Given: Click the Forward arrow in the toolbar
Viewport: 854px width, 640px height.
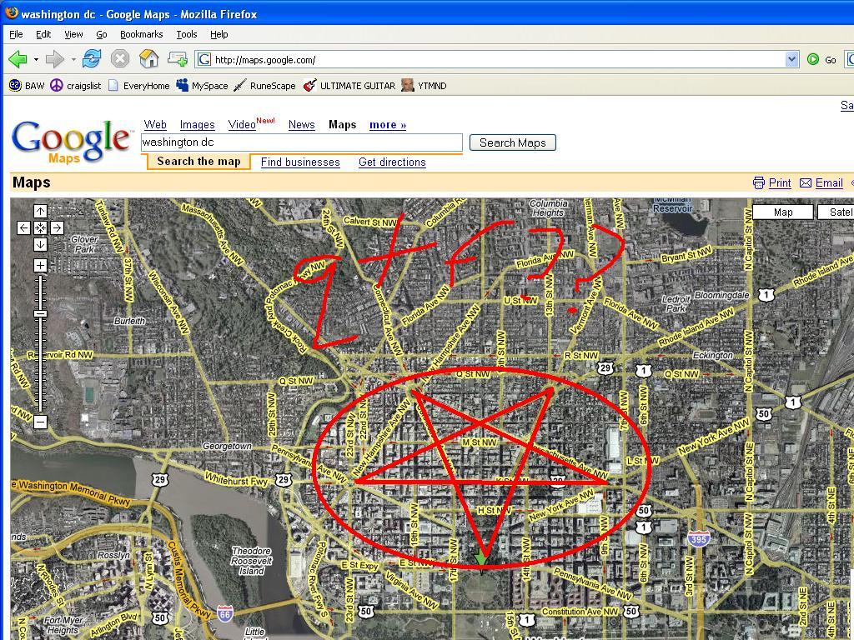Looking at the screenshot, I should [54, 59].
